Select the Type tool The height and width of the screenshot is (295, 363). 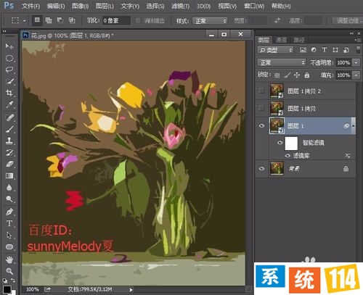pyautogui.click(x=9, y=223)
